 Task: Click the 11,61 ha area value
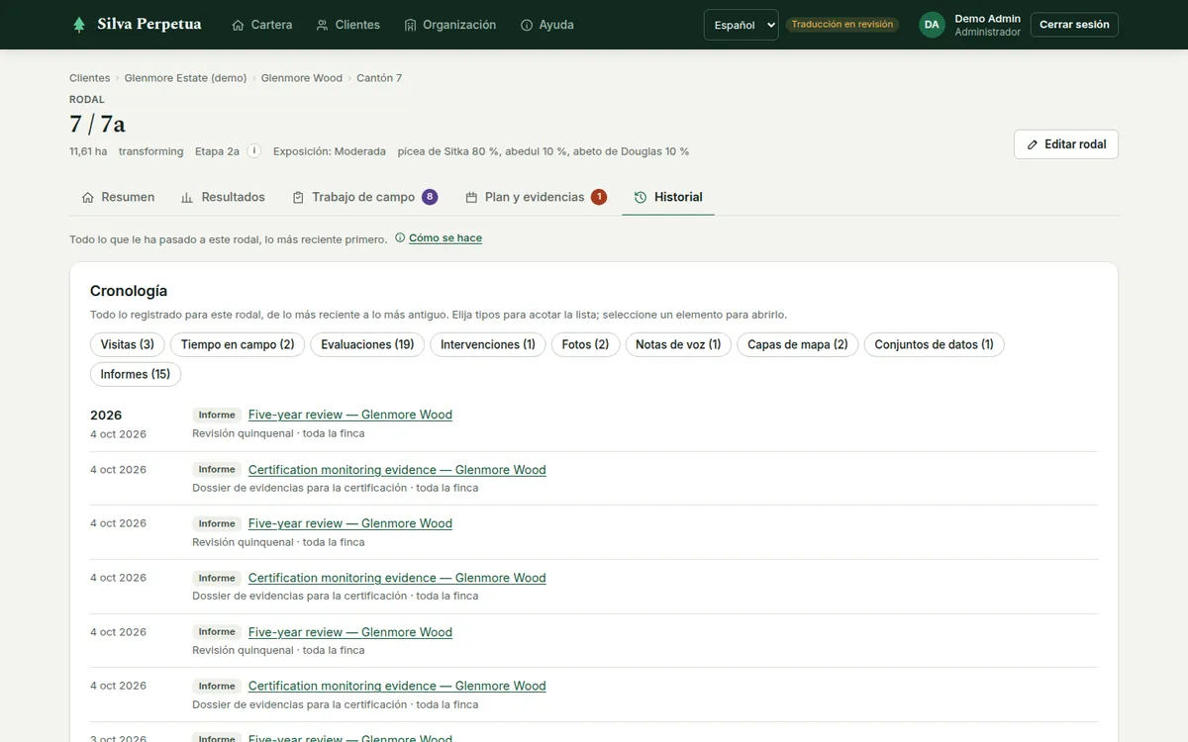pos(88,151)
